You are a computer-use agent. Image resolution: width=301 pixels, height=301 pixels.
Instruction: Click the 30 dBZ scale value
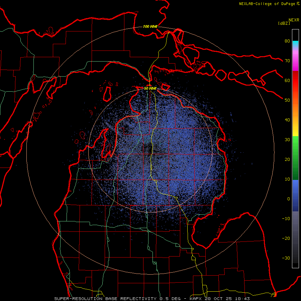click(287, 140)
